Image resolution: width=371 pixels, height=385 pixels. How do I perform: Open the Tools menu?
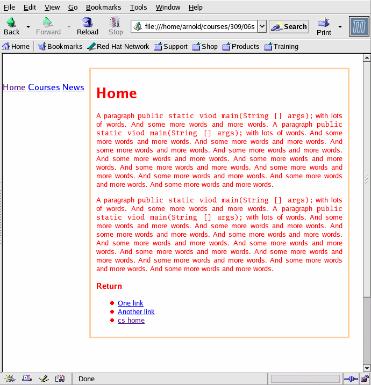(138, 8)
